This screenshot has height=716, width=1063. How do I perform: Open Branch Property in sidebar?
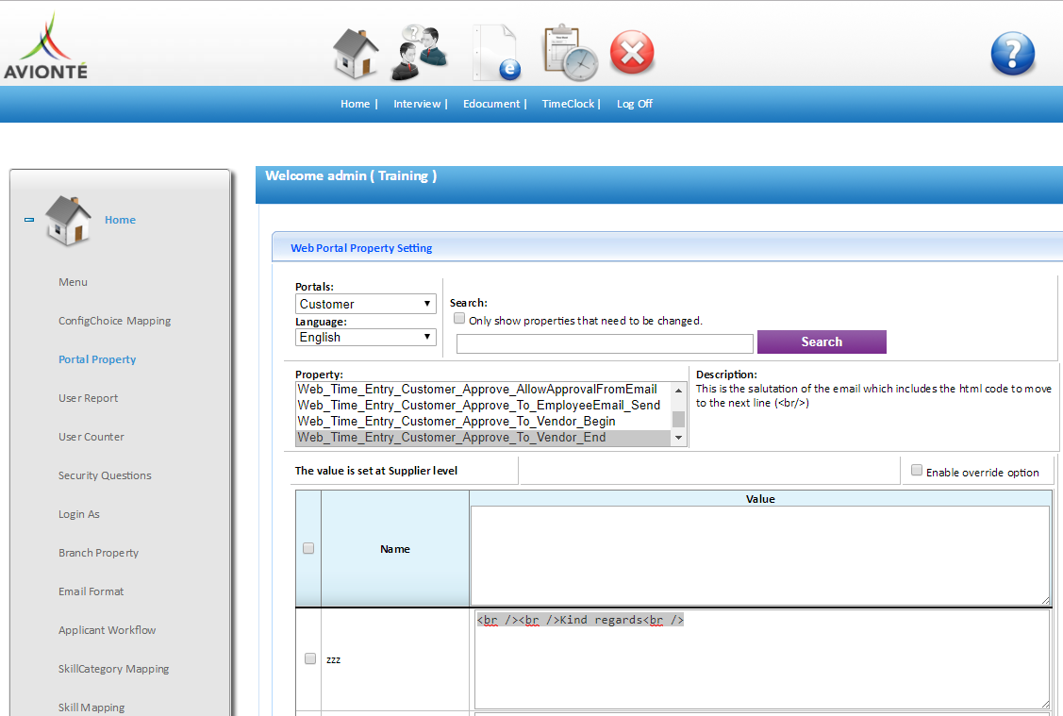pyautogui.click(x=98, y=553)
